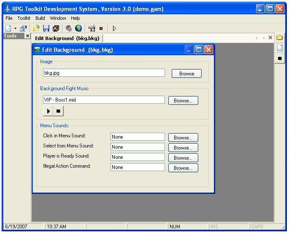Click the globe icon in the toolbar

click(78, 28)
